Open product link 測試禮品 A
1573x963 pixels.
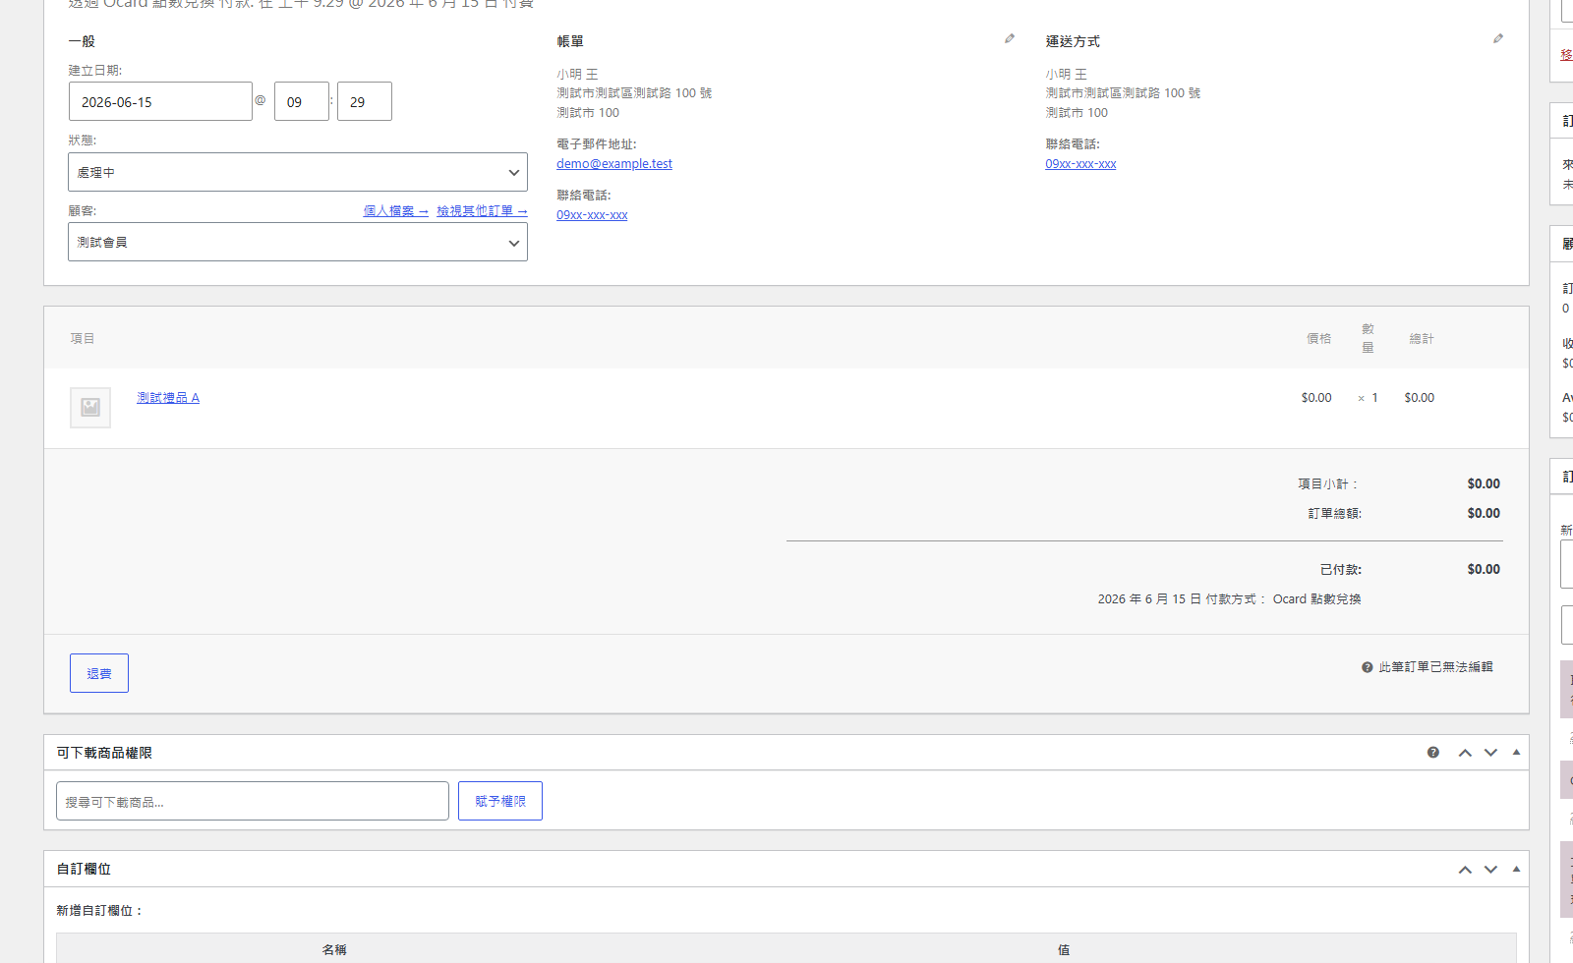pyautogui.click(x=168, y=398)
